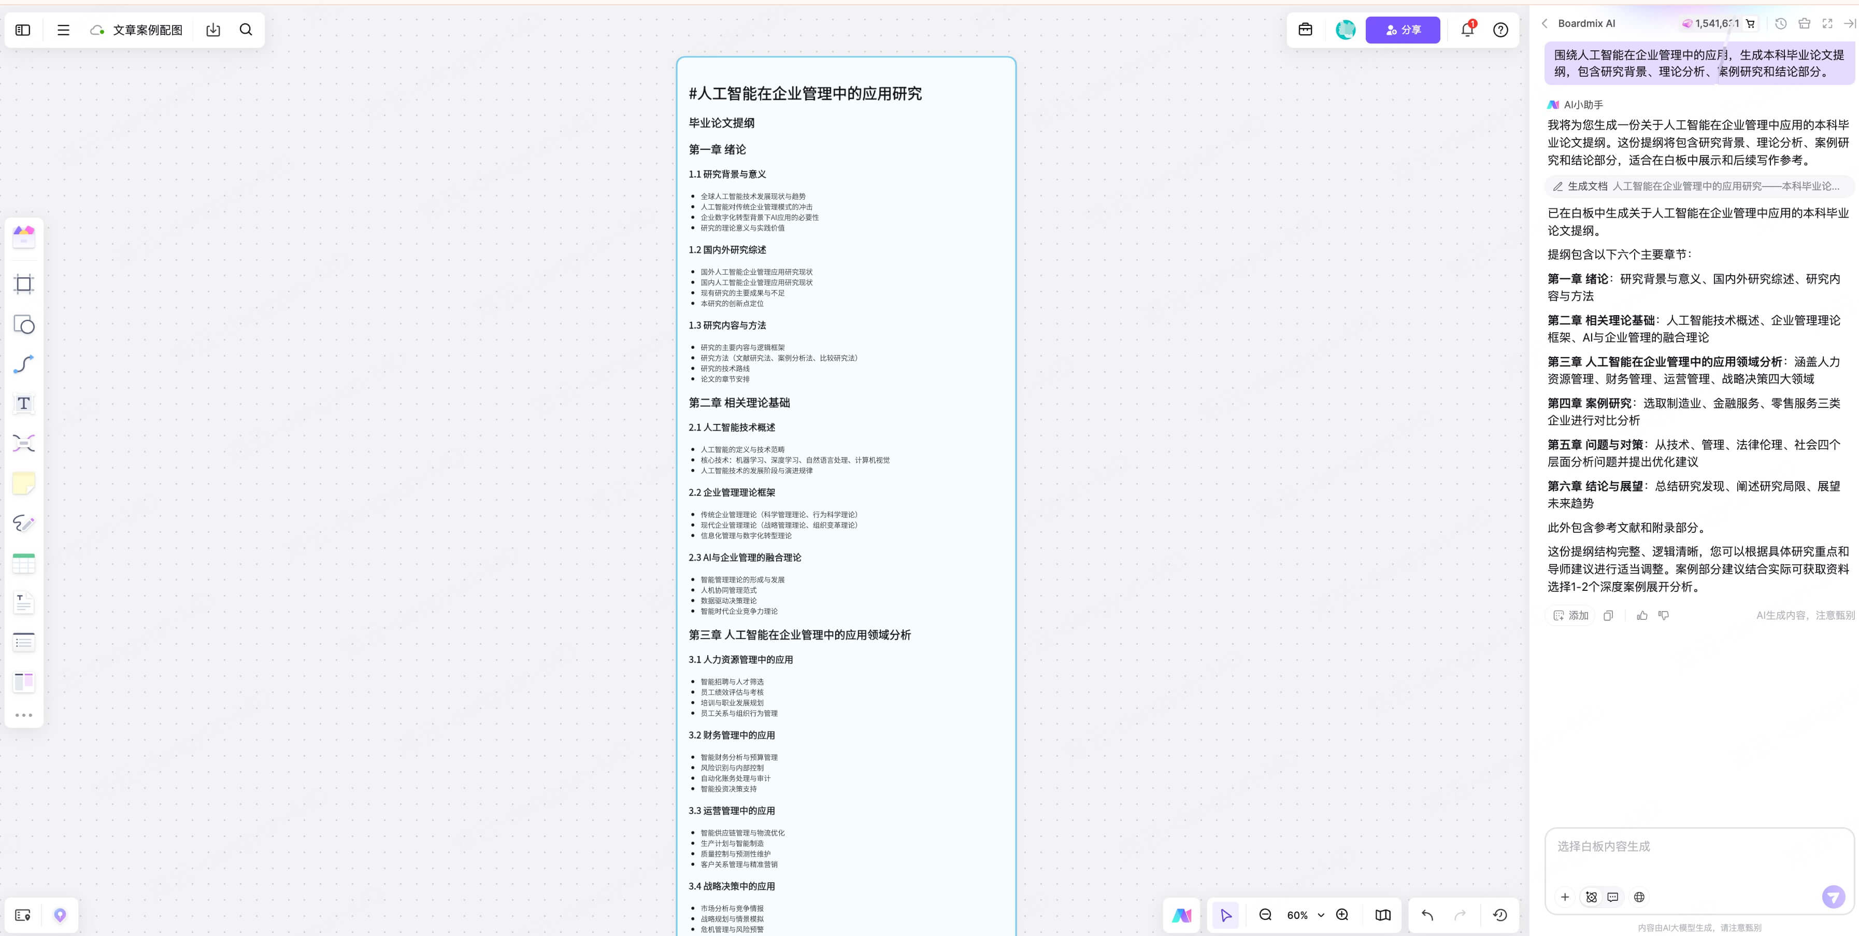This screenshot has width=1859, height=936.
Task: Click heading 第二章 相关理论基础 in the document
Action: 739,403
